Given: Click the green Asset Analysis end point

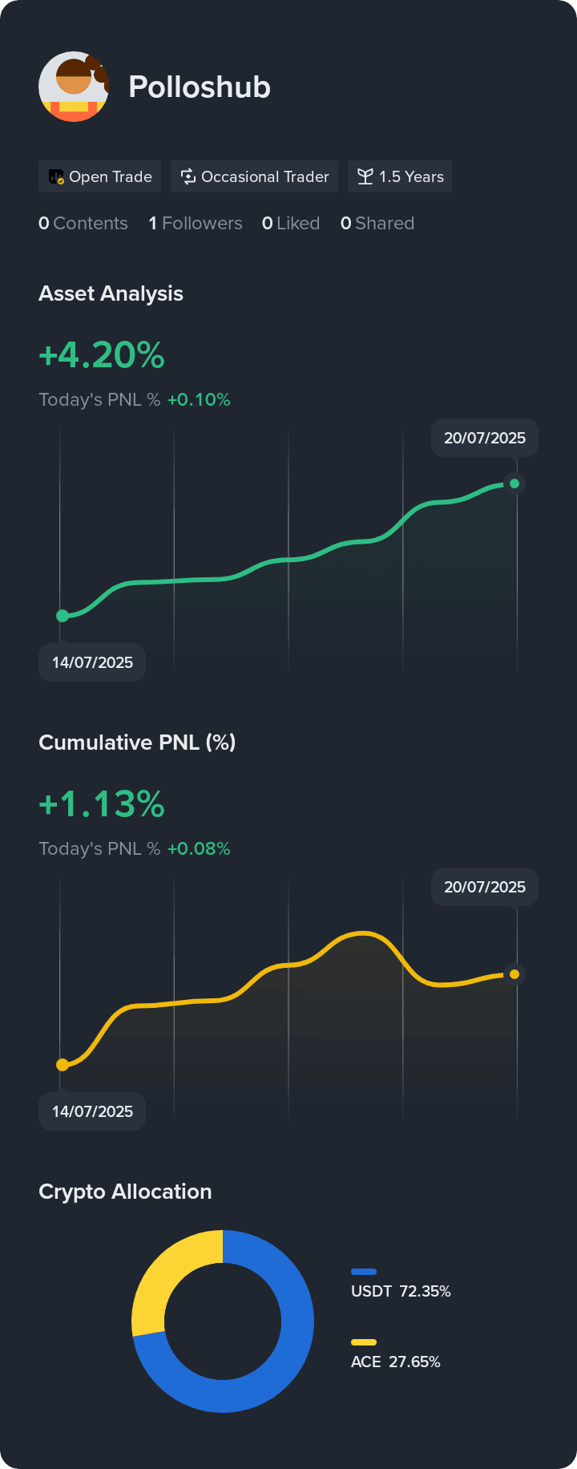Looking at the screenshot, I should click(514, 484).
